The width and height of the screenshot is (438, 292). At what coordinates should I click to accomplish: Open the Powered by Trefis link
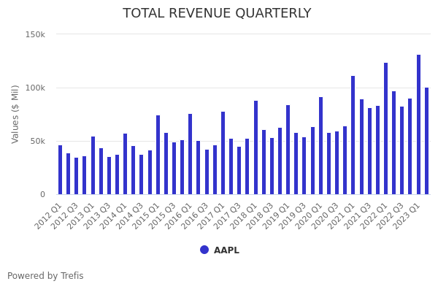(x=45, y=276)
